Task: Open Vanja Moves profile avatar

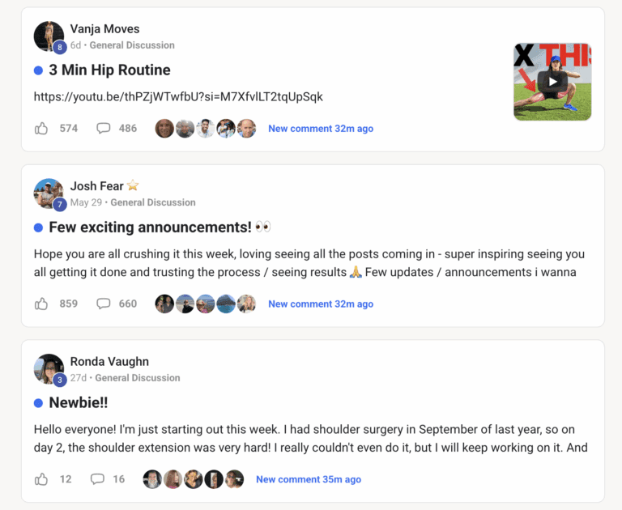Action: [49, 36]
